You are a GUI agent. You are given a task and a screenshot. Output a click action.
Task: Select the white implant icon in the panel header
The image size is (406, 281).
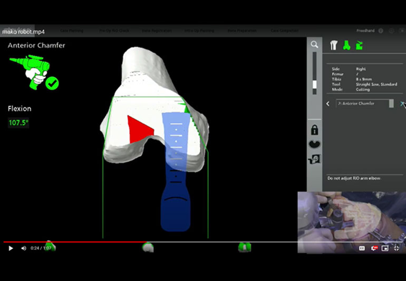[334, 45]
